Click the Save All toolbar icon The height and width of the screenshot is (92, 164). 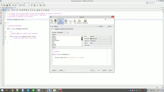click(10, 5)
